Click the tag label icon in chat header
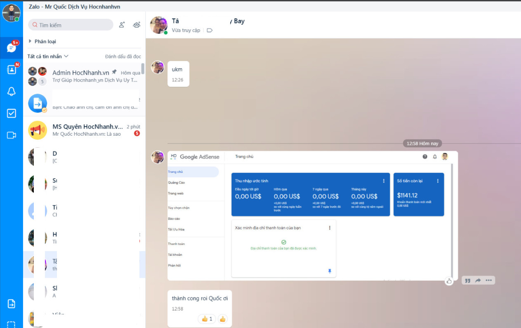Viewport: 521px width, 328px height. point(210,31)
